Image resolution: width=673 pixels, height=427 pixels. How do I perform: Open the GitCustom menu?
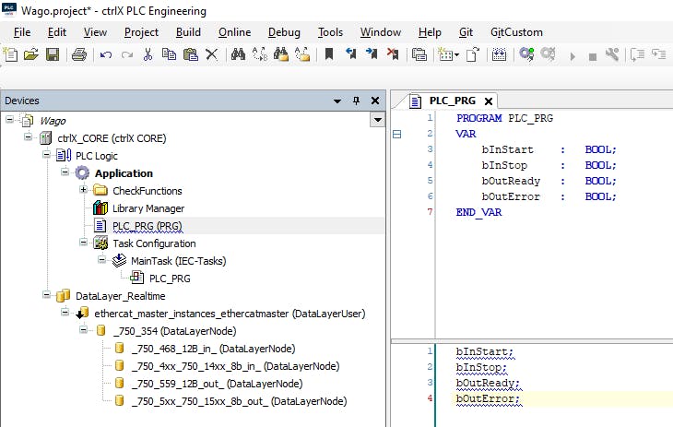point(516,32)
